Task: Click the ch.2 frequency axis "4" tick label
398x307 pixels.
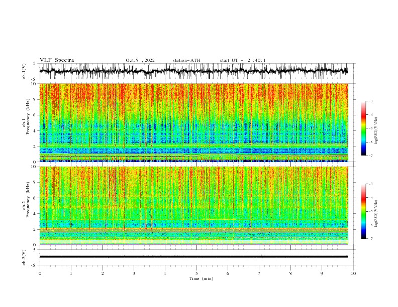Action: 36,214
